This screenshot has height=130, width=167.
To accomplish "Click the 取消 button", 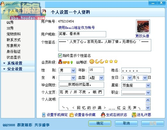I will (126, 123).
